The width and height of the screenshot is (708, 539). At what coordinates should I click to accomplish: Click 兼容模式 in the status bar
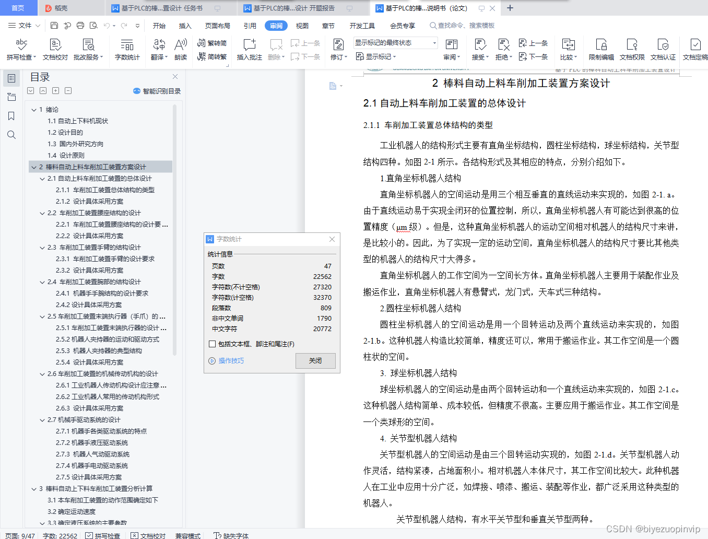(188, 535)
